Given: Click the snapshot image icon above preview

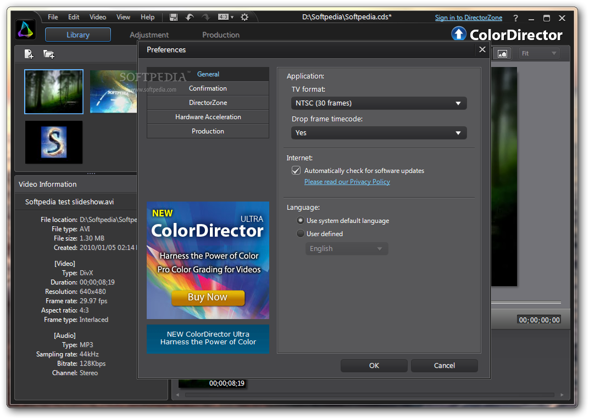Looking at the screenshot, I should [502, 54].
